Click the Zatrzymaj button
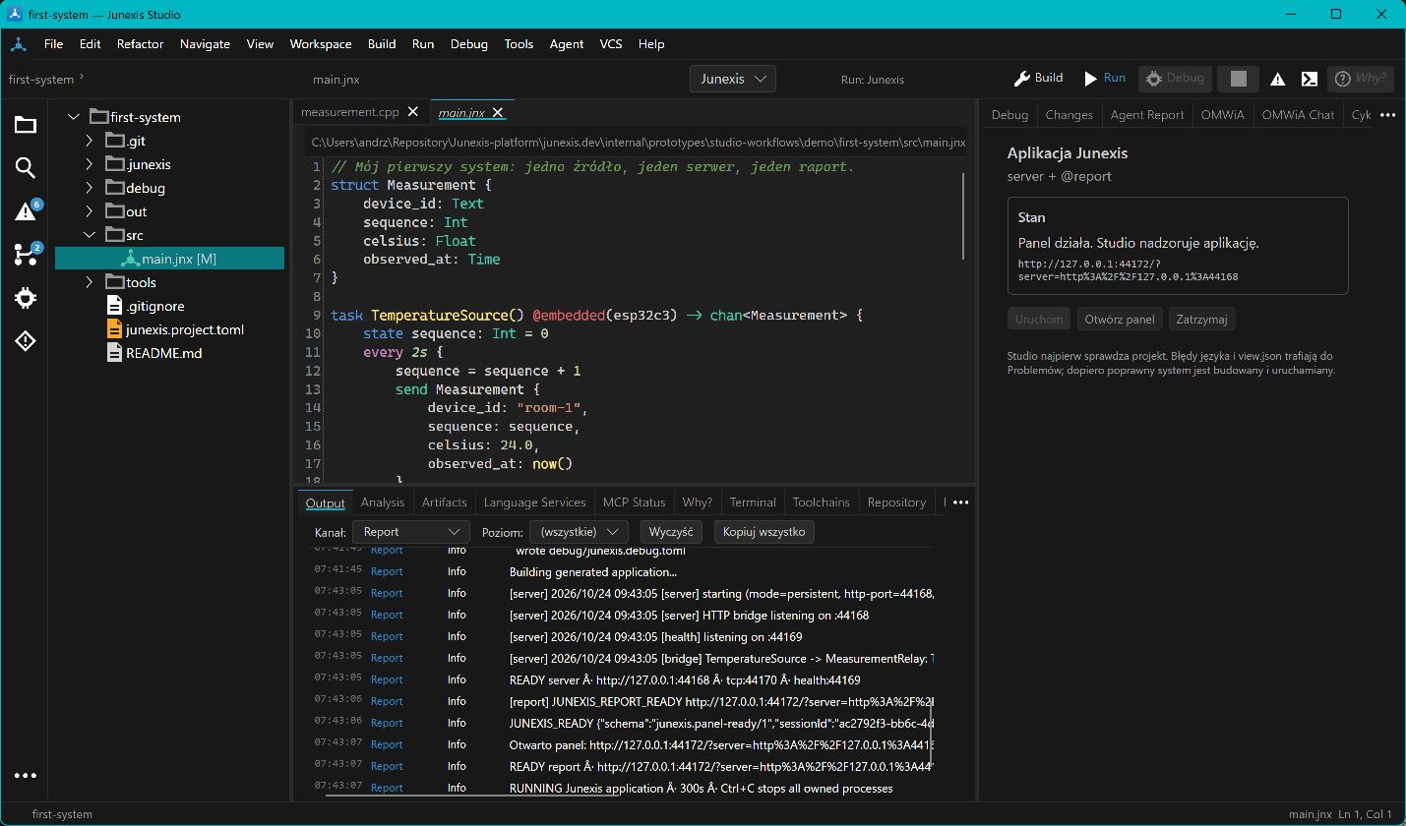This screenshot has height=826, width=1406. (x=1202, y=320)
